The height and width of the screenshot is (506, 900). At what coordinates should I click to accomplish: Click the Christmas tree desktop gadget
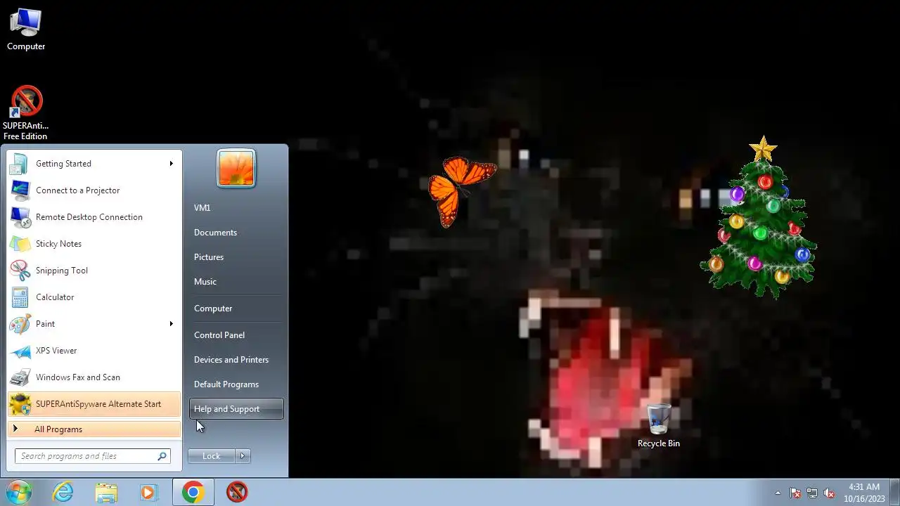coord(758,217)
